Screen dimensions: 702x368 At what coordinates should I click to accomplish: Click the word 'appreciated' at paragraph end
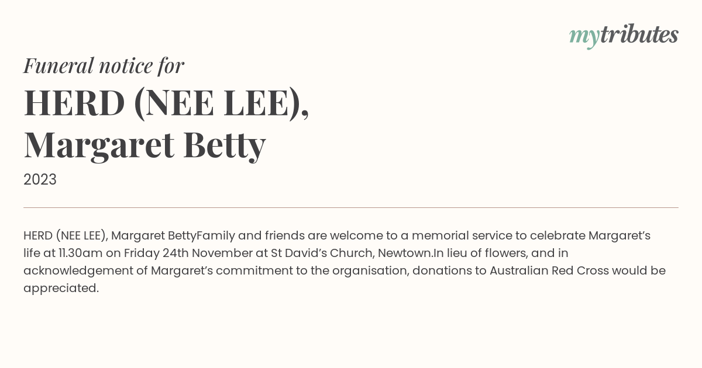pyautogui.click(x=60, y=289)
